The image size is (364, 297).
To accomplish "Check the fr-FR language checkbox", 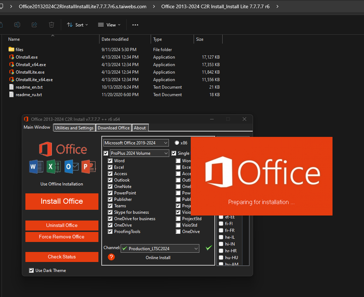I will [221, 231].
